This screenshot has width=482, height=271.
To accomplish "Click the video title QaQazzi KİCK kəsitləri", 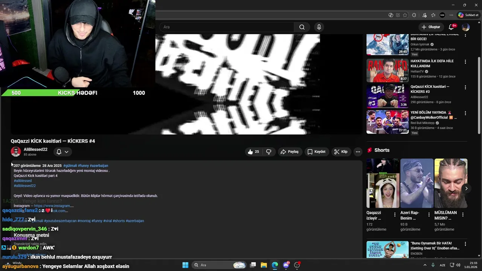I will coord(53,141).
